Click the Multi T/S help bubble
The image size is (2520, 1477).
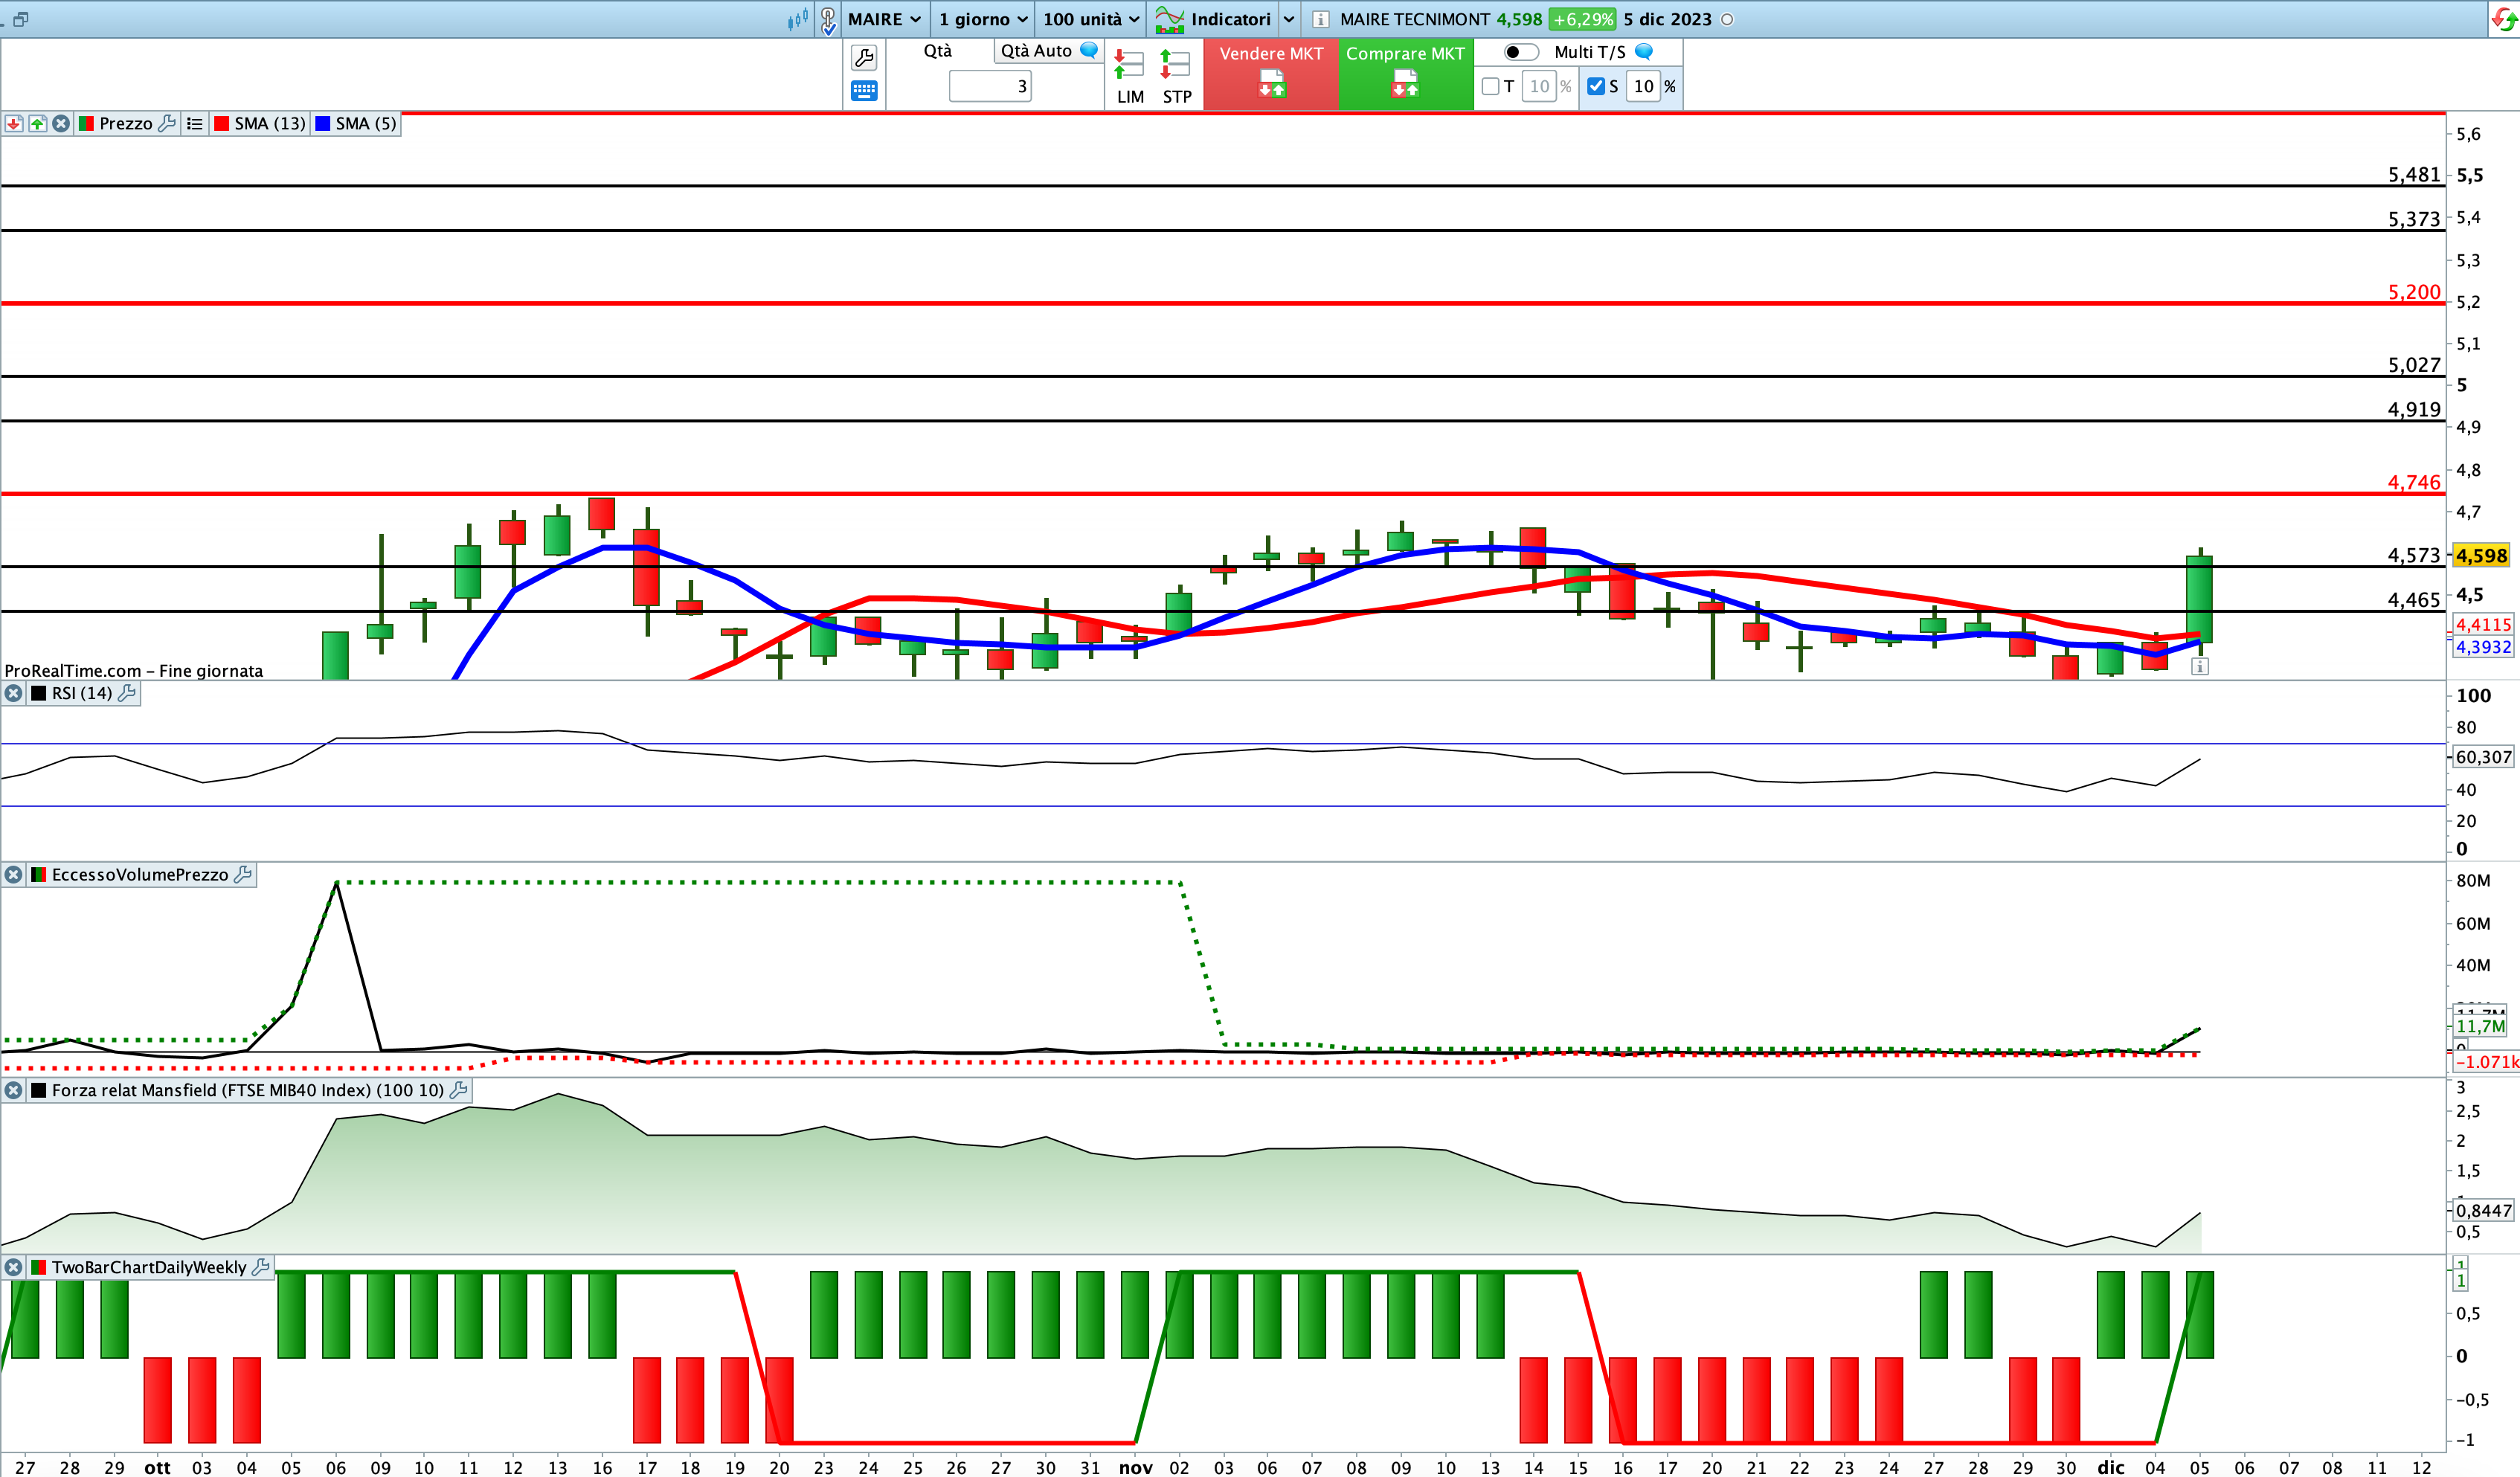(1643, 51)
